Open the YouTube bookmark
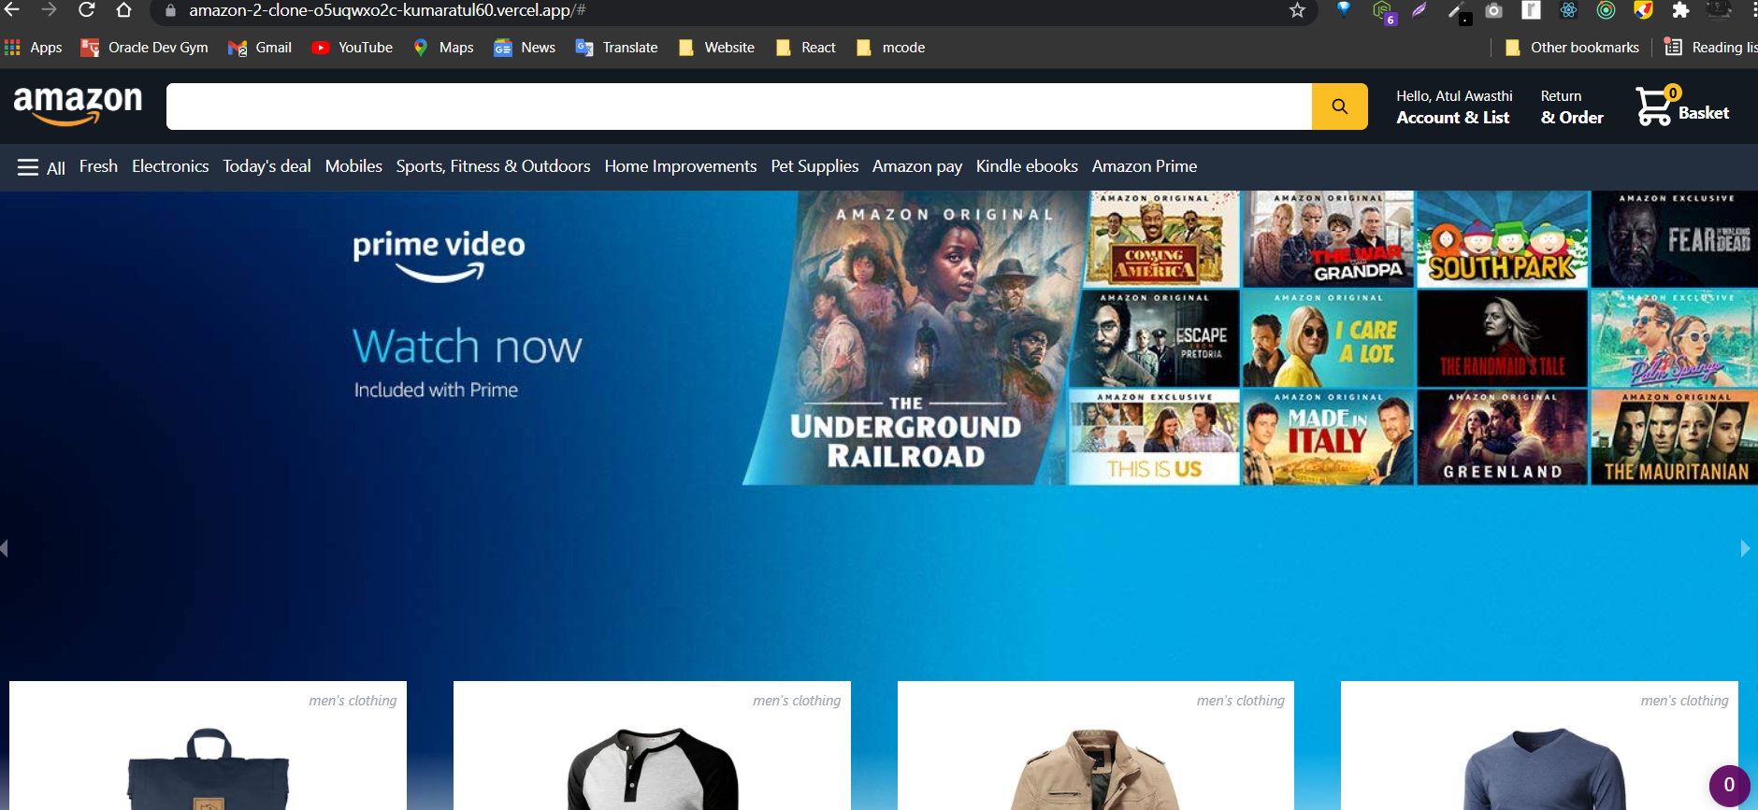Screen dimensions: 1758x810 click(352, 48)
